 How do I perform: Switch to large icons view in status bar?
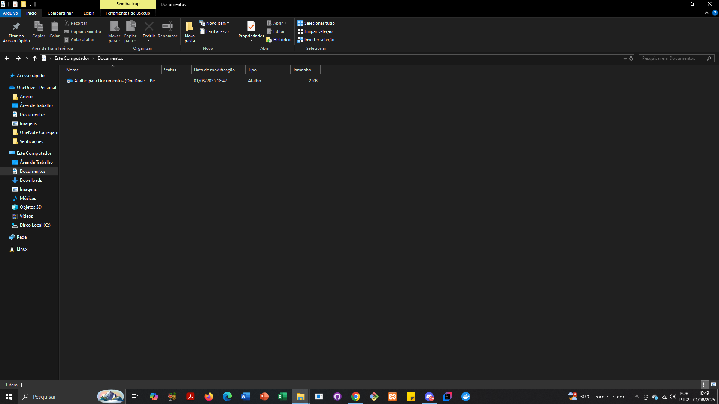pyautogui.click(x=713, y=385)
